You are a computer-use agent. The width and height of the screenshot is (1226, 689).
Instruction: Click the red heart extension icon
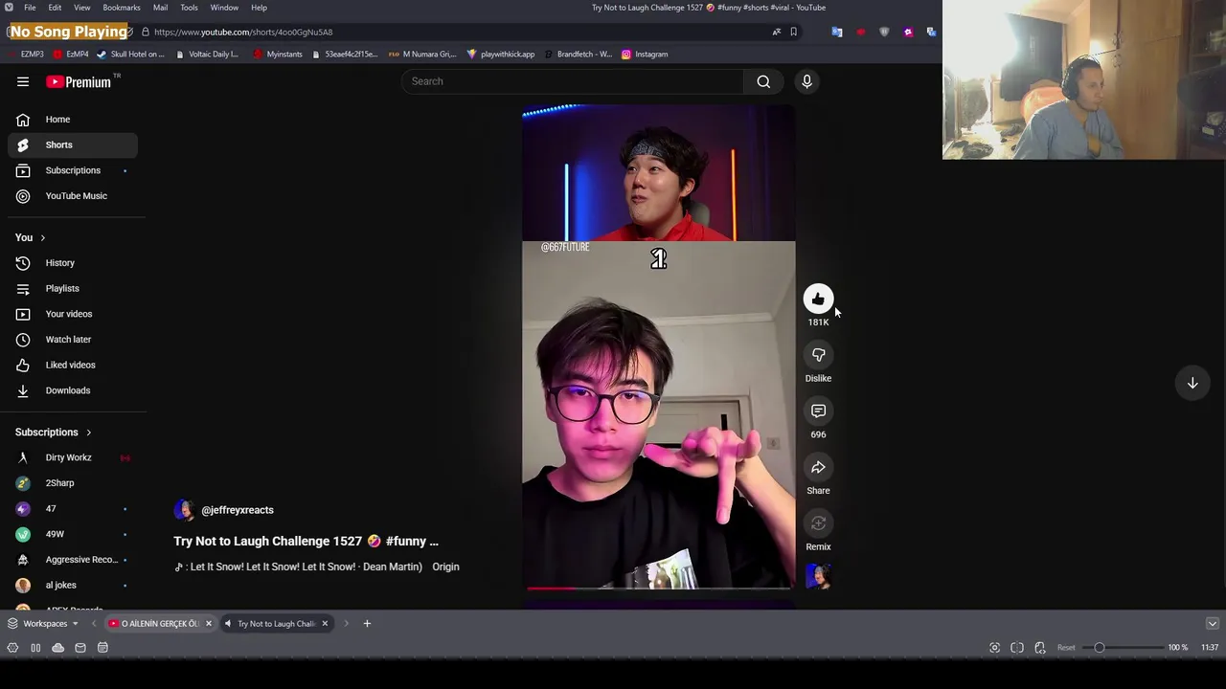pos(860,32)
